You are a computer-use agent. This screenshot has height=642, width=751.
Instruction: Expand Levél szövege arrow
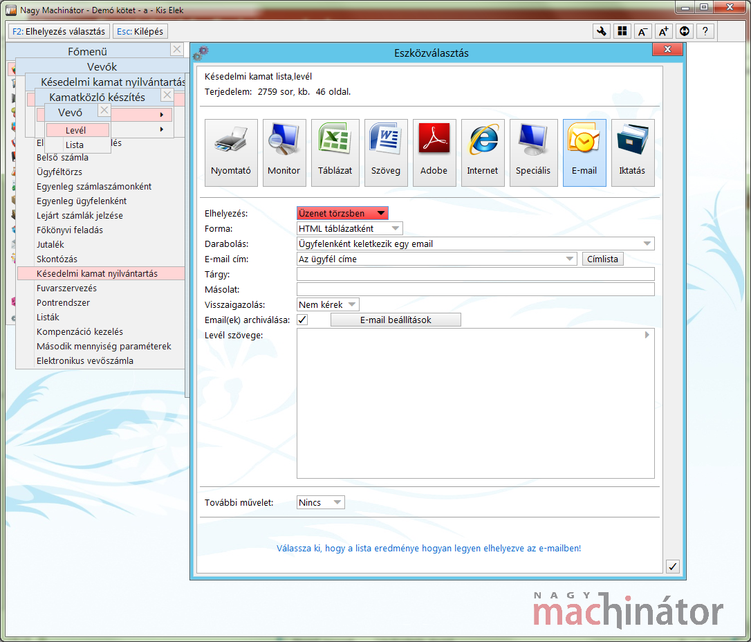click(x=647, y=335)
